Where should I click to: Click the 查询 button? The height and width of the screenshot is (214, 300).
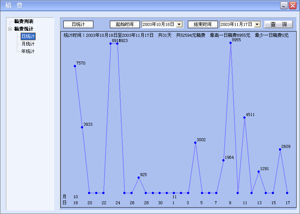pos(279,24)
